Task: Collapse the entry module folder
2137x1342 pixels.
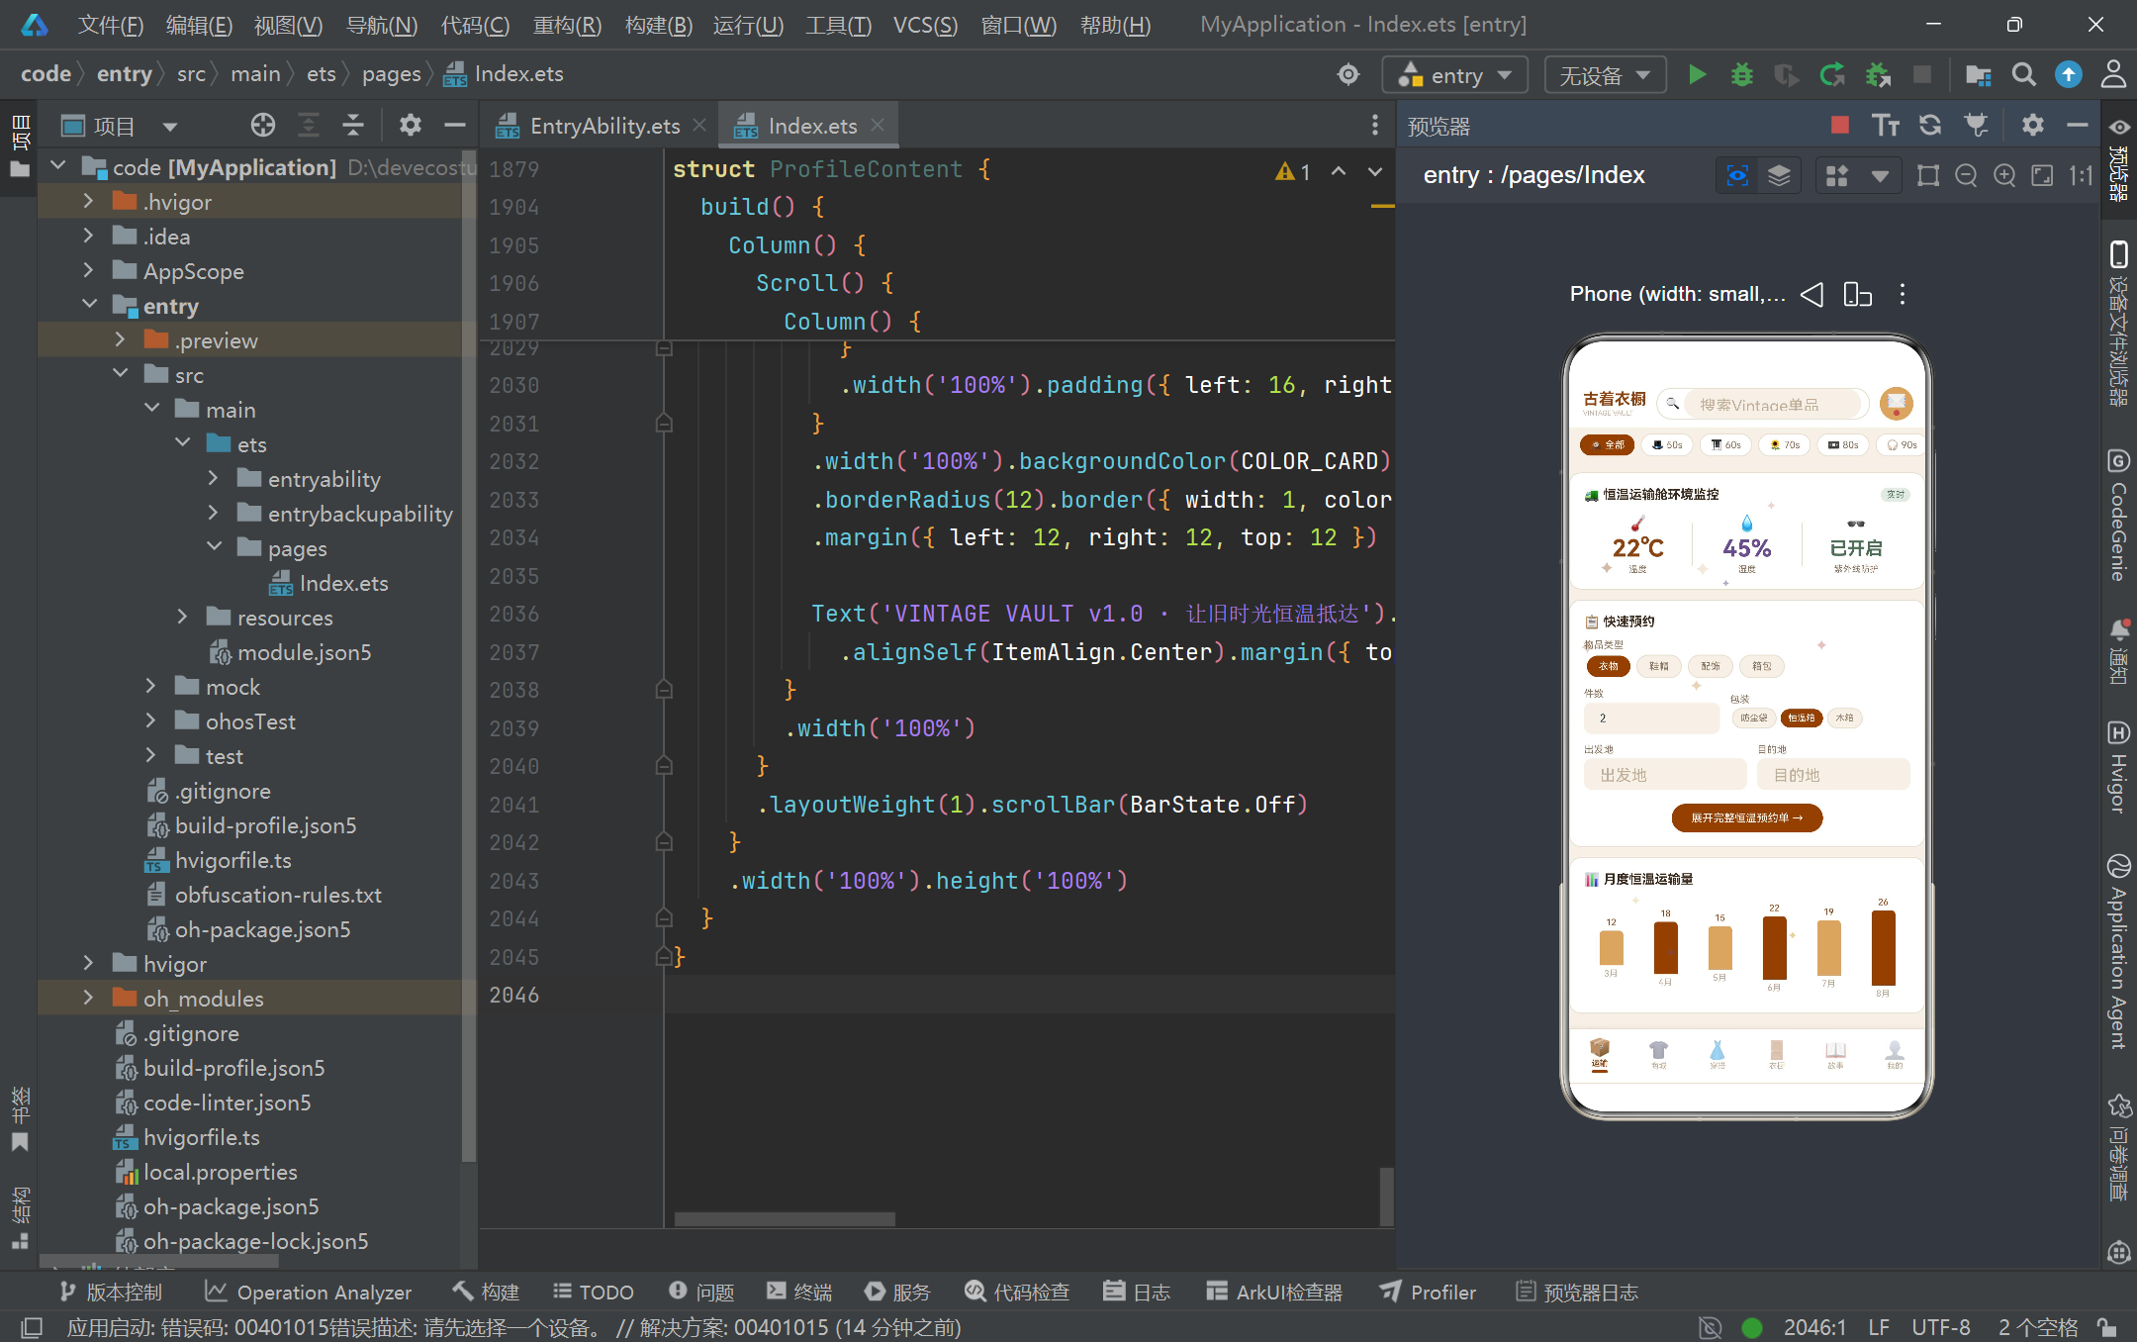Action: (x=89, y=305)
